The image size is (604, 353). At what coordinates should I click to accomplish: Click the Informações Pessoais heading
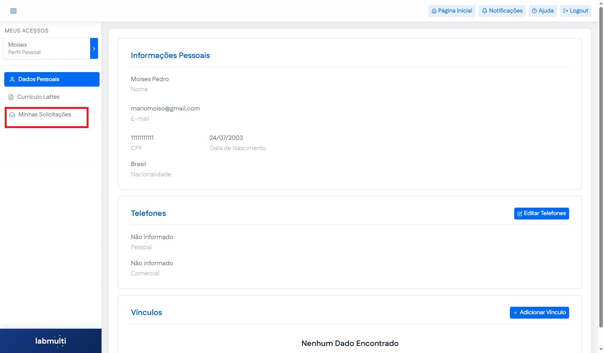click(170, 56)
